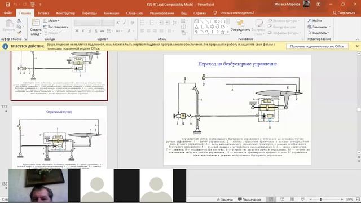Open Примечания comments from status bar
Image resolution: width=361 pixels, height=203 pixels.
(x=249, y=199)
